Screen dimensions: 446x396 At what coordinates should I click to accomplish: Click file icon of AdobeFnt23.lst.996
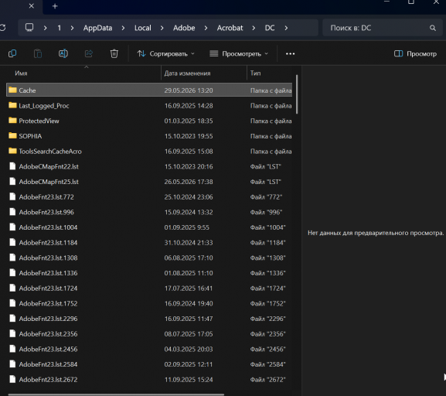(12, 211)
